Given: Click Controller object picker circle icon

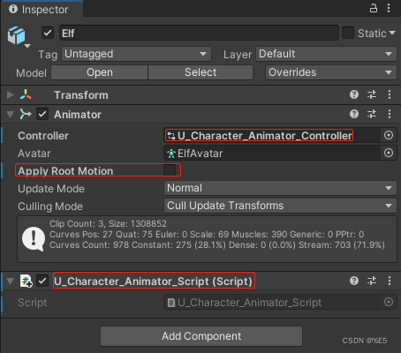Looking at the screenshot, I should (389, 135).
